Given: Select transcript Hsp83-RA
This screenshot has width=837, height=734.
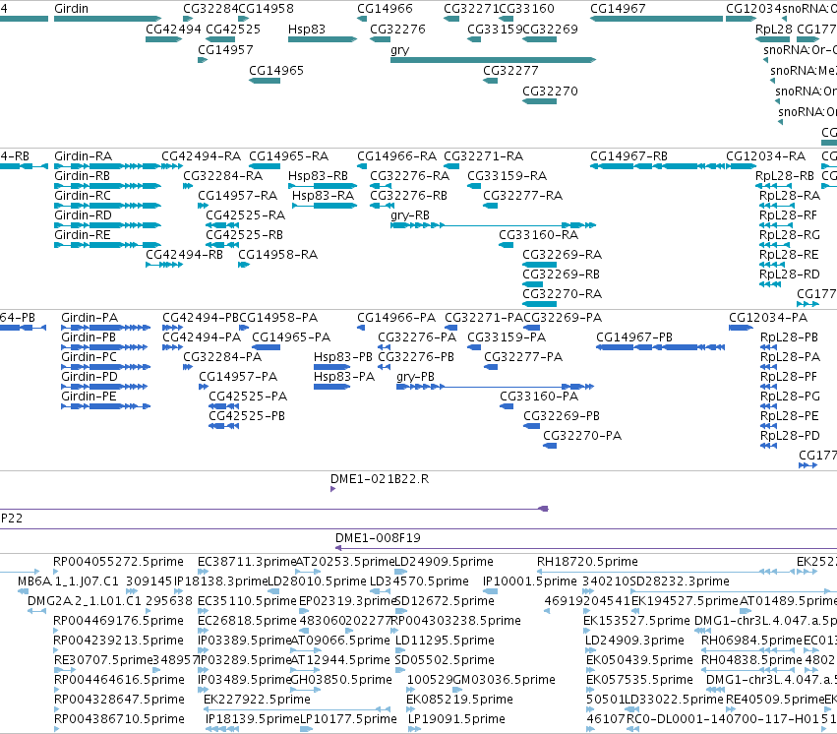Looking at the screenshot, I should click(x=324, y=206).
